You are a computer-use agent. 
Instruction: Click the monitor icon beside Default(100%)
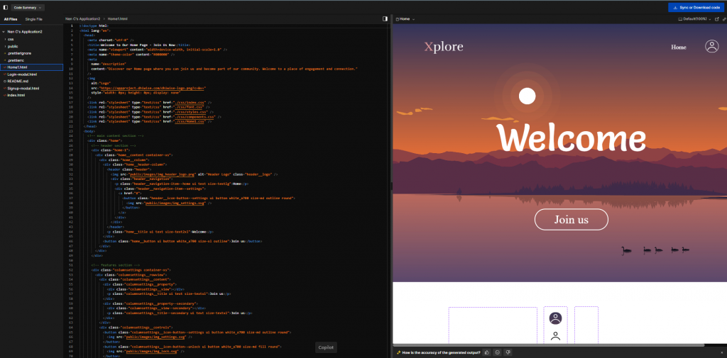(680, 19)
